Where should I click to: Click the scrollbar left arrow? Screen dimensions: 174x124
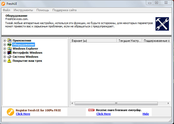[x=72, y=103]
